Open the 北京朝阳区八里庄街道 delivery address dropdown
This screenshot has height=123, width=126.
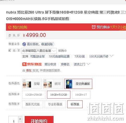39,51
